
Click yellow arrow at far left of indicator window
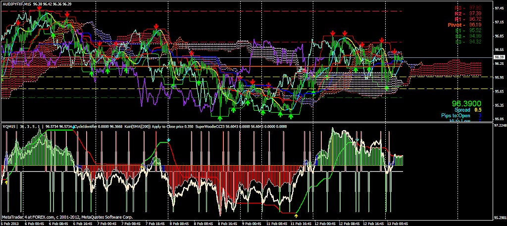[6, 182]
